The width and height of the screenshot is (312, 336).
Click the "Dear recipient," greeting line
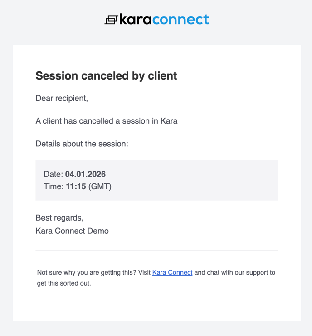62,98
